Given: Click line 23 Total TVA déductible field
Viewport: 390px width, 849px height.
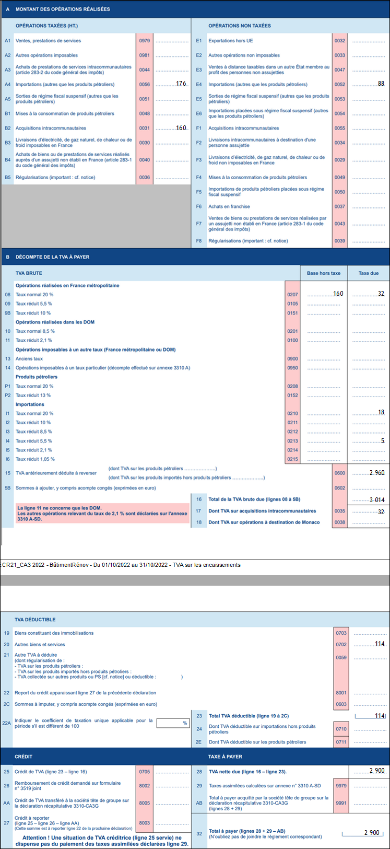Looking at the screenshot, I should point(370,716).
